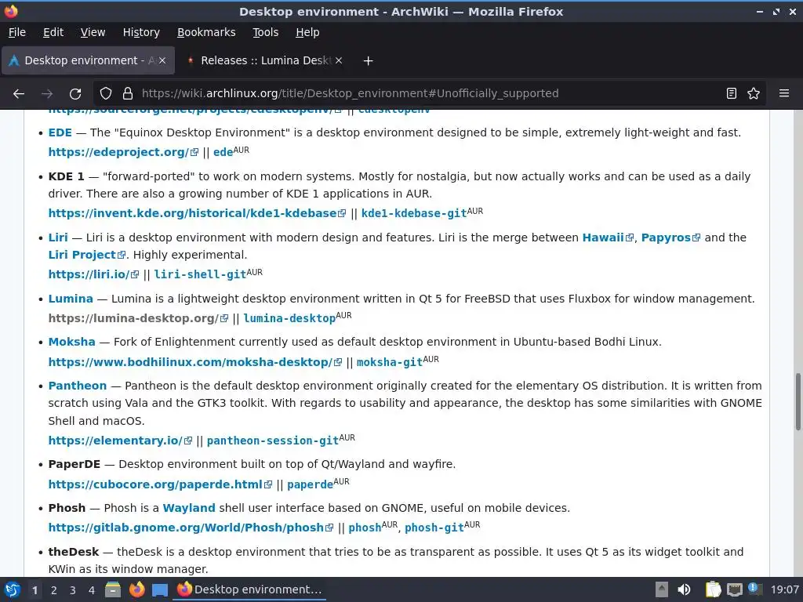Visit the lumina-desktop.org link

138,318
